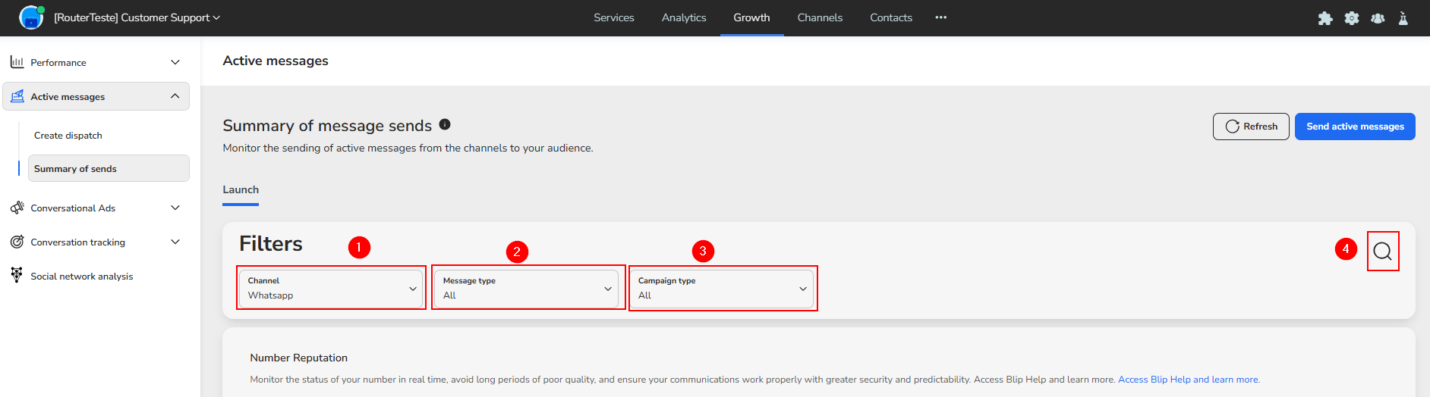1430x397 pixels.
Task: Click the Number Reputation heading
Action: pyautogui.click(x=299, y=358)
